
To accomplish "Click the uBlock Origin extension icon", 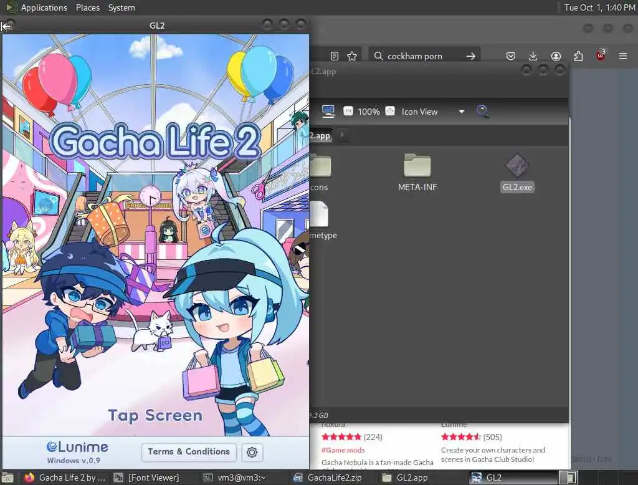I will click(601, 55).
